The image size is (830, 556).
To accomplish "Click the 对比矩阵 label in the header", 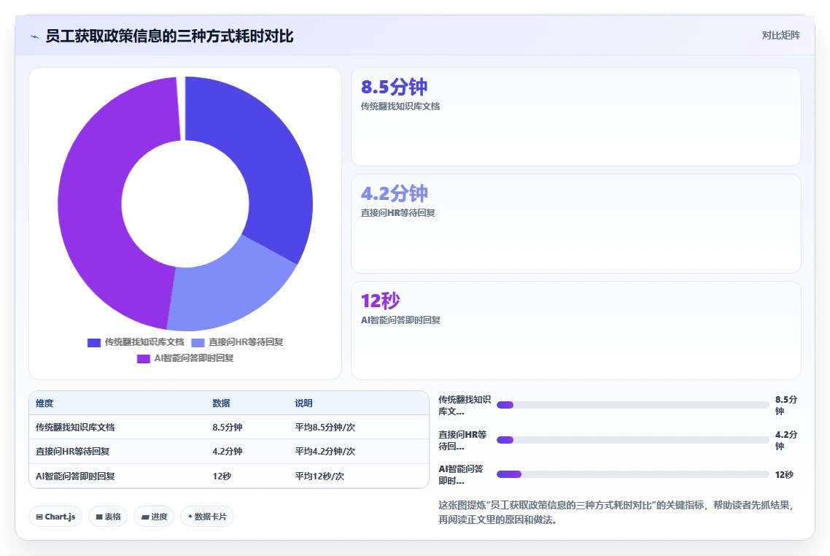I will [x=781, y=36].
